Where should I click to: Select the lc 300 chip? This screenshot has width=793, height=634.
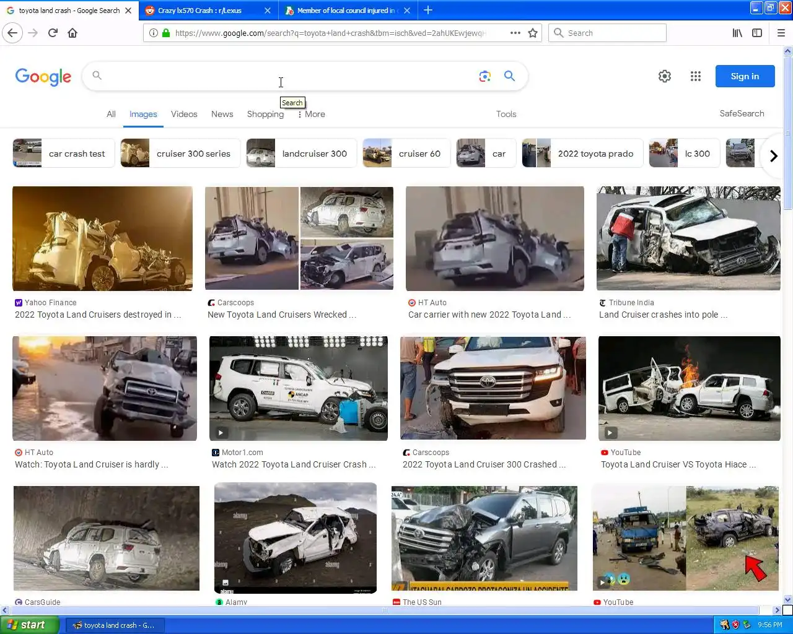(x=685, y=154)
